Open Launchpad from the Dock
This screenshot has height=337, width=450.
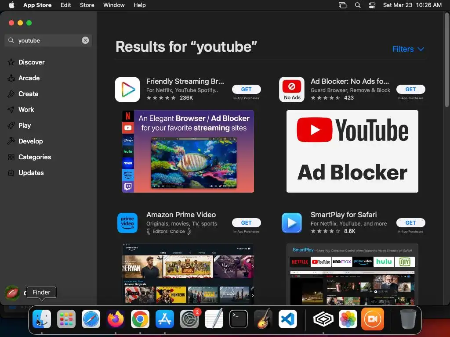tap(66, 319)
